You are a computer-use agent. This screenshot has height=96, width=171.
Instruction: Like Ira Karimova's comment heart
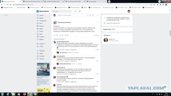click(97, 74)
